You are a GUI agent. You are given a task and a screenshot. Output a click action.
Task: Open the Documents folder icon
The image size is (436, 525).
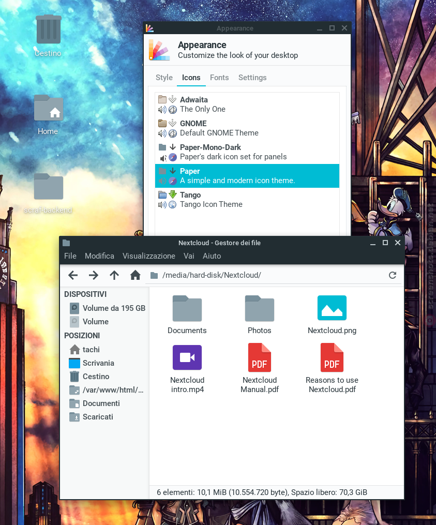(187, 309)
